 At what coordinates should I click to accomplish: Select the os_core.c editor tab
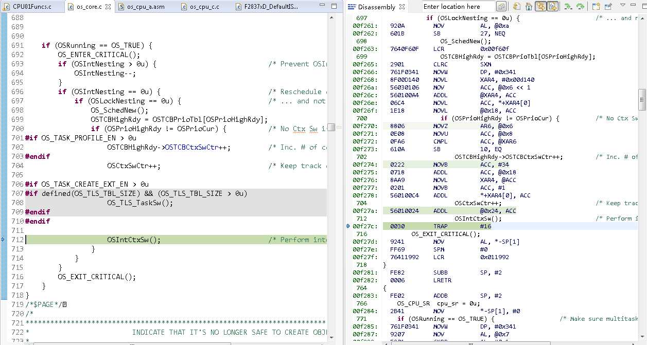coord(89,7)
